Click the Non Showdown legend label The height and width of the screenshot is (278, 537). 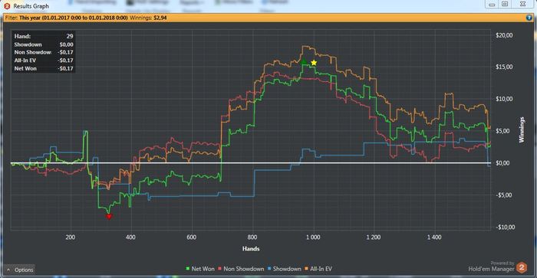[x=244, y=269]
